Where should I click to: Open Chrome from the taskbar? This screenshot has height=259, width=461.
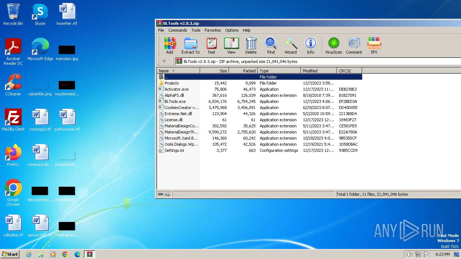tap(65, 254)
